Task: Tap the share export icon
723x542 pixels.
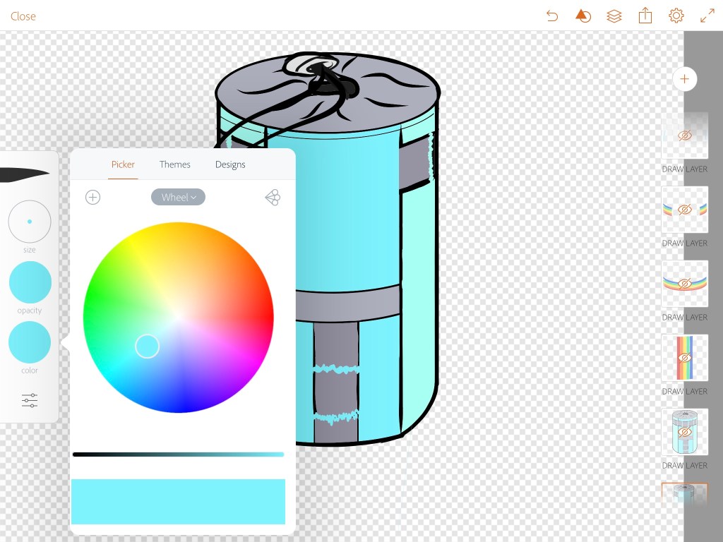Action: [645, 16]
